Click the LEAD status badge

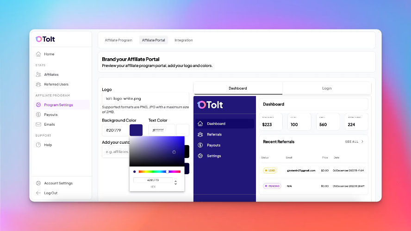point(270,170)
